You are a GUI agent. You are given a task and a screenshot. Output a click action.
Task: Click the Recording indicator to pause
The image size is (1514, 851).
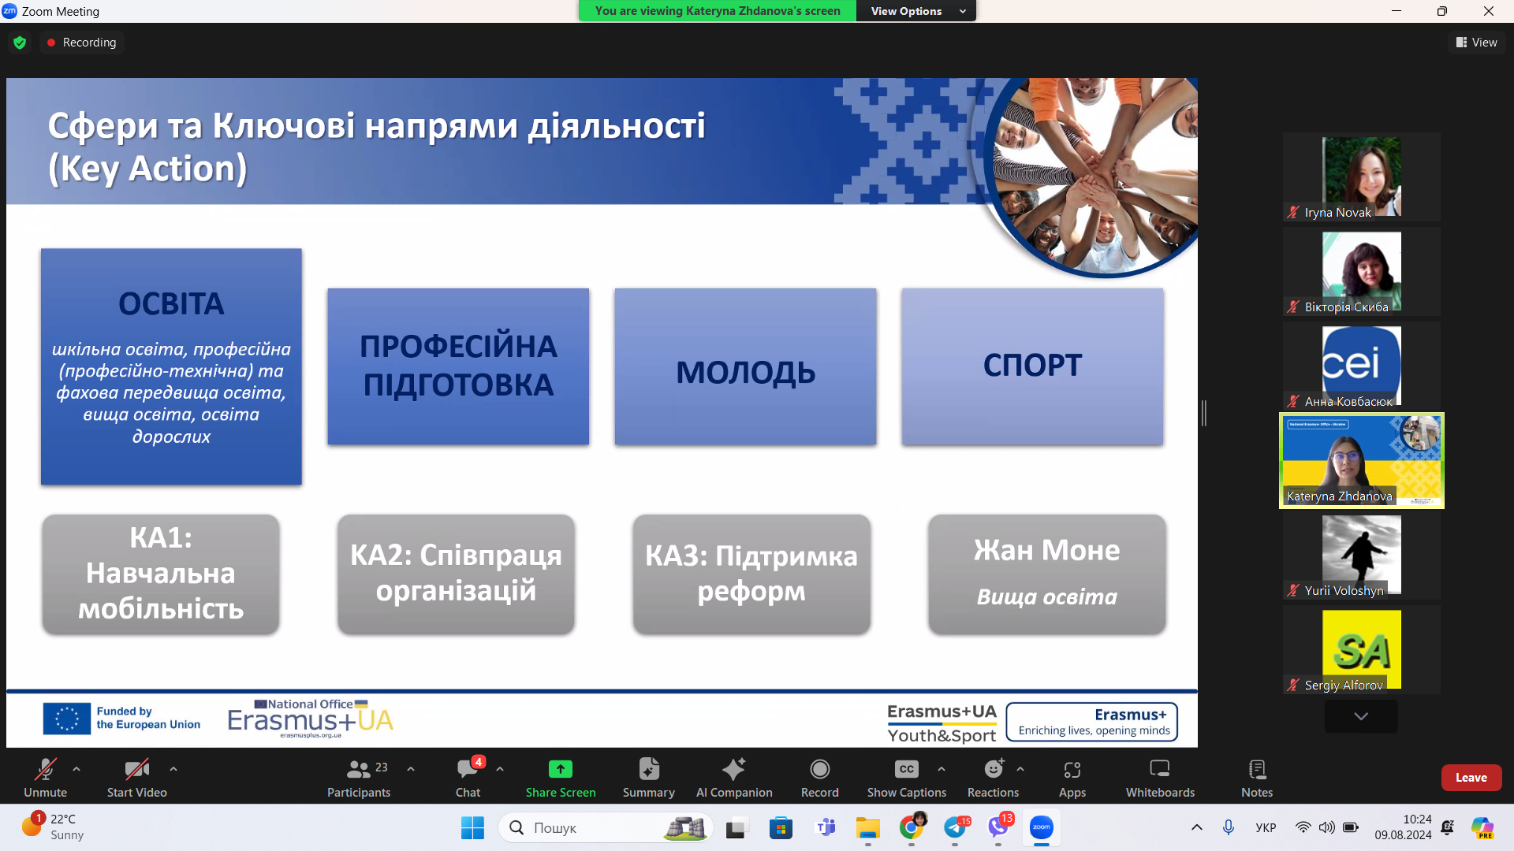tap(81, 42)
